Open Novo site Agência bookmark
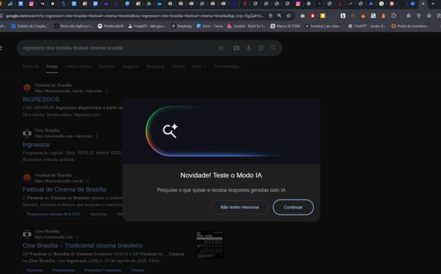This screenshot has width=441, height=274. coord(74,26)
